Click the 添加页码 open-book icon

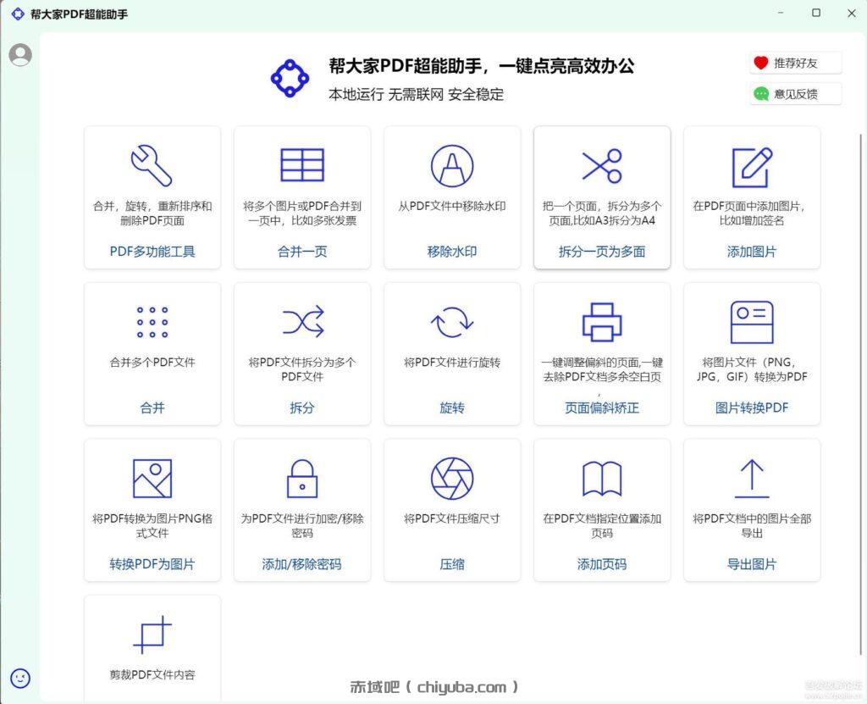click(x=601, y=477)
